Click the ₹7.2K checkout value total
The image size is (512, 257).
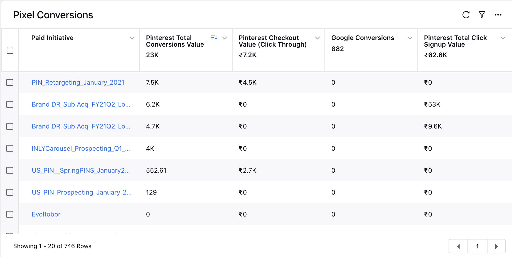(248, 55)
